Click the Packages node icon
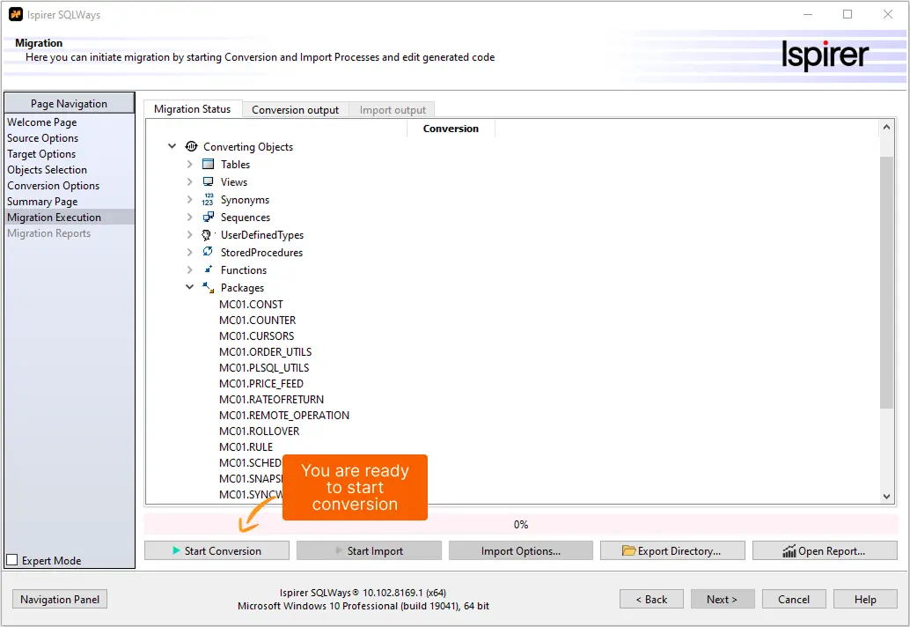 coord(208,287)
